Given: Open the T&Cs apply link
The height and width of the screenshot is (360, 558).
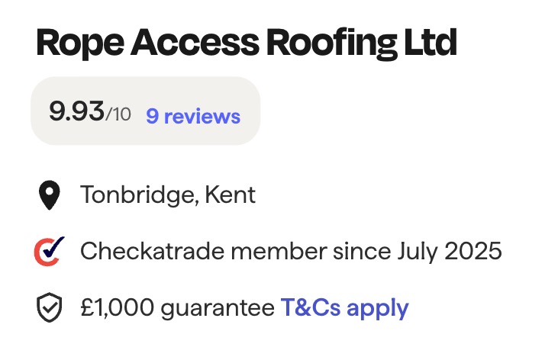Looking at the screenshot, I should click(x=345, y=308).
